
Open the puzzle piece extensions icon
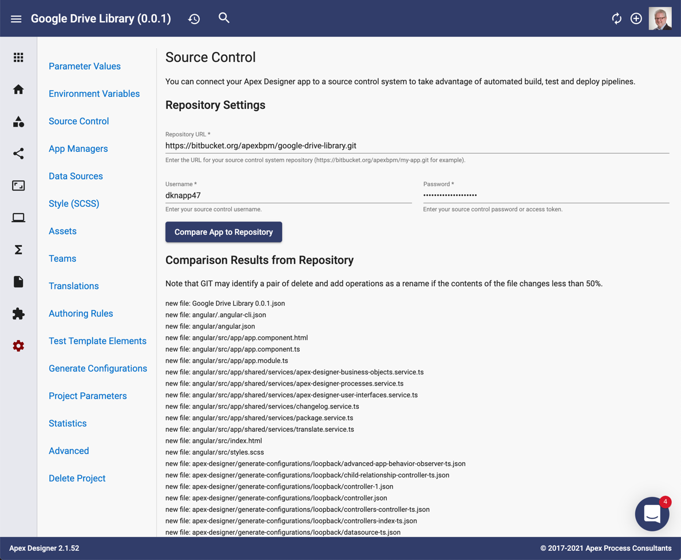18,314
